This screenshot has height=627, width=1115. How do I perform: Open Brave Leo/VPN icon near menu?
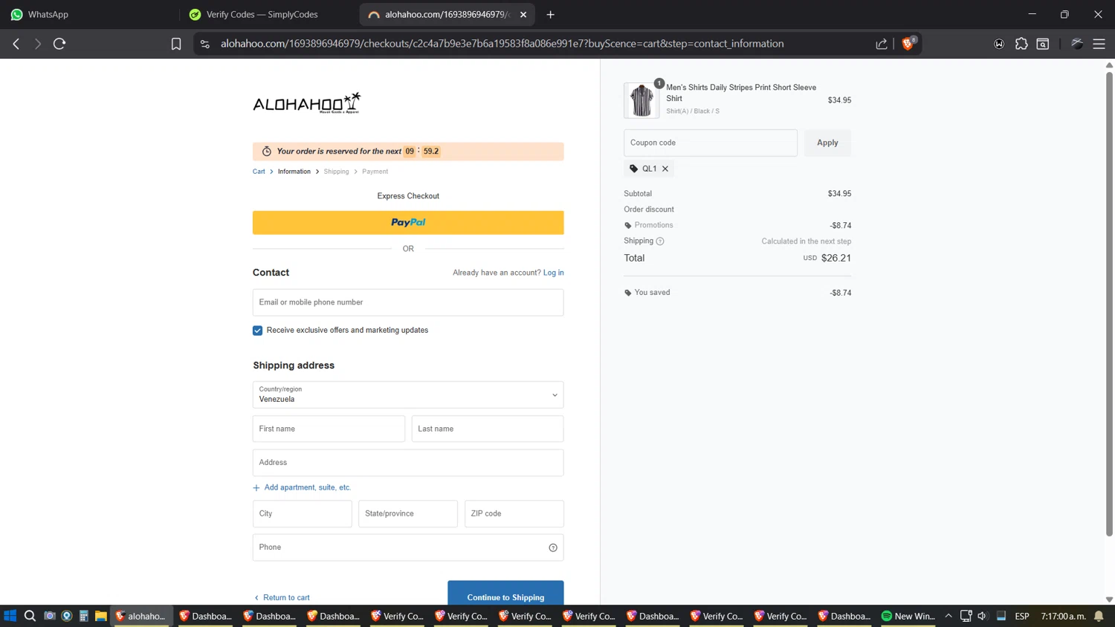coord(1077,44)
